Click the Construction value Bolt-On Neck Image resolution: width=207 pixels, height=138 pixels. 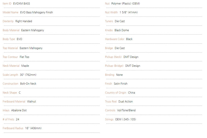pyautogui.click(x=28, y=84)
